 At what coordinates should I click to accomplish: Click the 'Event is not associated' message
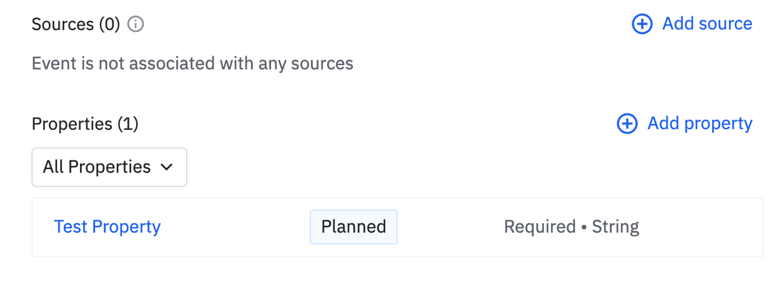(192, 63)
